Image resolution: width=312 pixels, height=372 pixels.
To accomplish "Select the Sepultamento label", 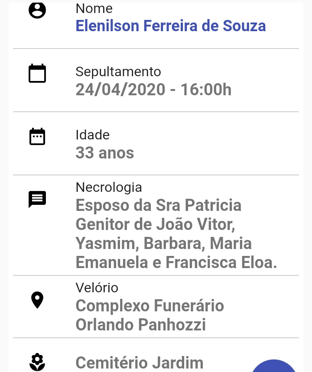I will (x=118, y=71).
